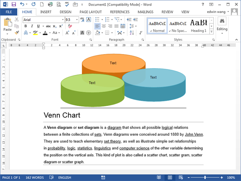Click the zoom slider in status bar
The height and width of the screenshot is (181, 241).
coord(205,177)
